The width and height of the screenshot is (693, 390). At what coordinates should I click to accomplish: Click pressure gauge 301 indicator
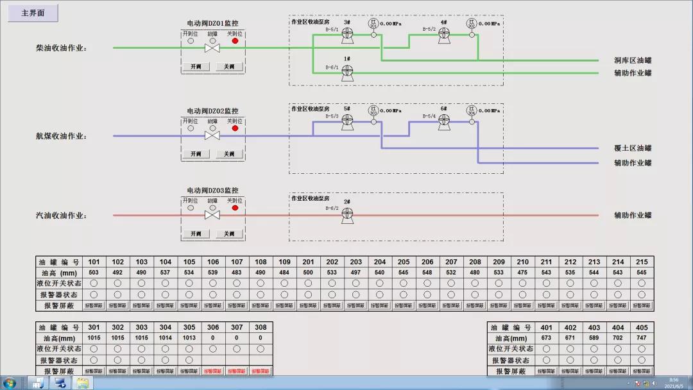(x=373, y=24)
